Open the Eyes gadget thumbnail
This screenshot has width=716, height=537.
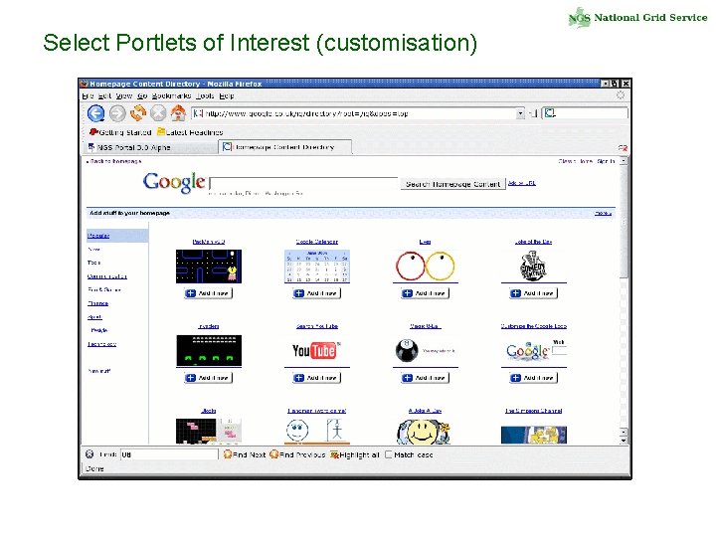pyautogui.click(x=426, y=266)
